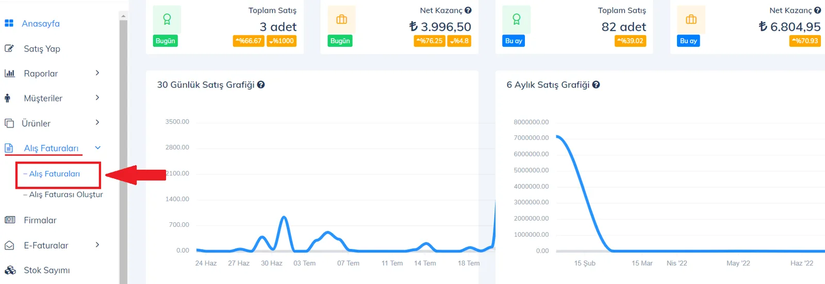
Task: Click the %4.8 badge
Action: tap(459, 41)
